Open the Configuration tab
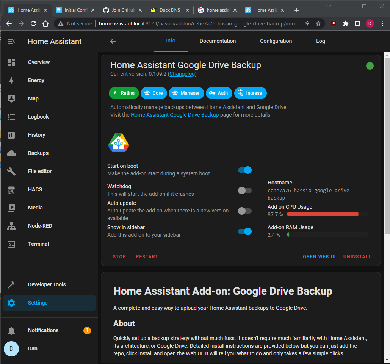This screenshot has width=390, height=364. (x=276, y=41)
